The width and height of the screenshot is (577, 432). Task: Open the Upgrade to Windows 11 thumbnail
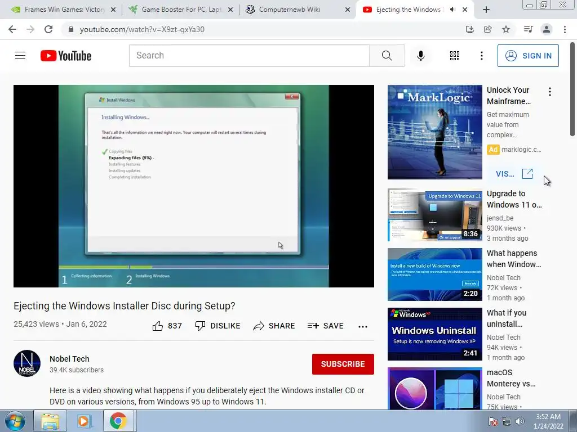click(434, 215)
